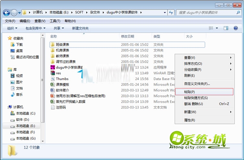Open 下载 in the navigation pane
This screenshot has height=160, width=244.
point(17,44)
